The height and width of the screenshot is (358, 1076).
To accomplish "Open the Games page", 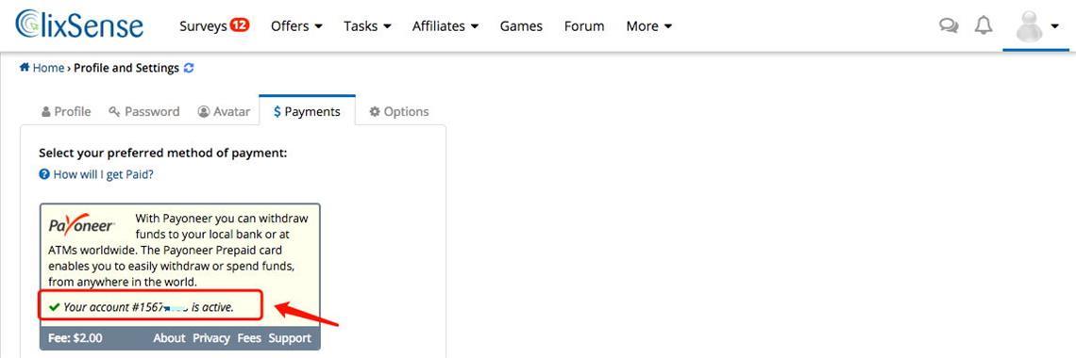I will (x=521, y=26).
